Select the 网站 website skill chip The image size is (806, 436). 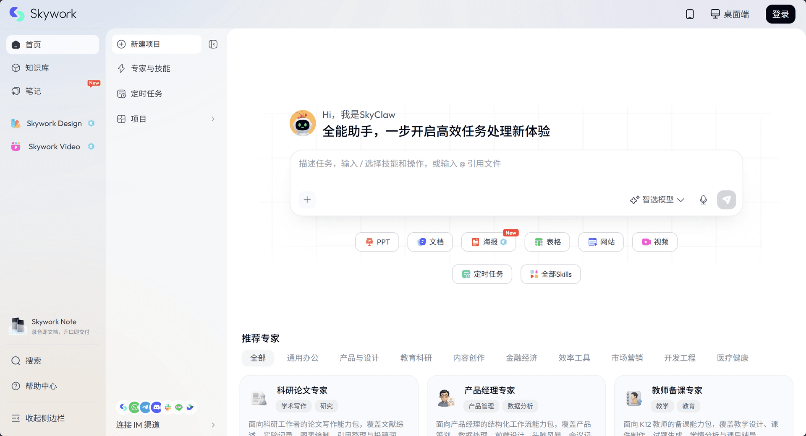601,242
